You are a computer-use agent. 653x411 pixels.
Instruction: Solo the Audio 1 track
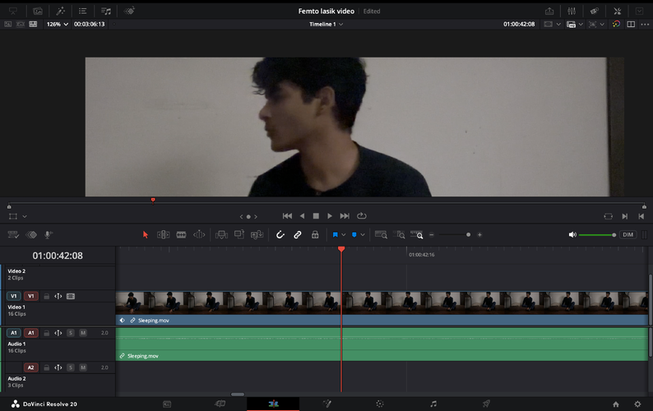pos(71,333)
